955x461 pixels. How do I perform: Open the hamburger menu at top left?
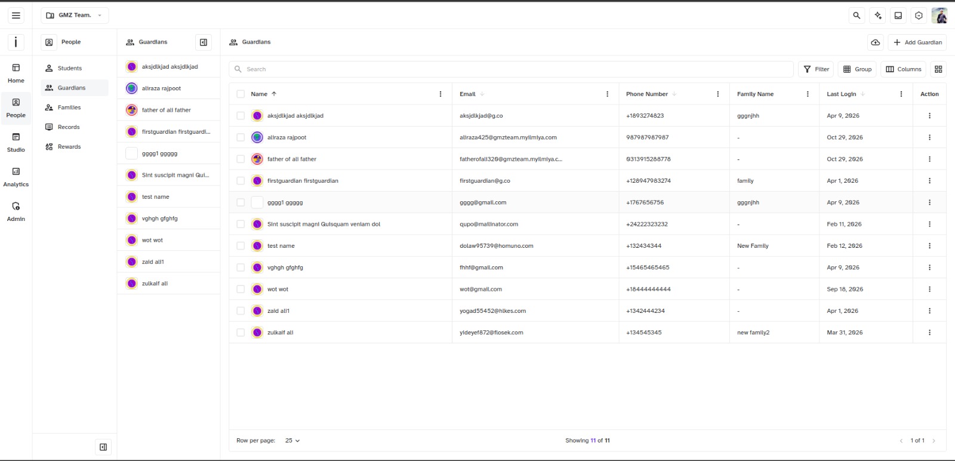click(16, 16)
